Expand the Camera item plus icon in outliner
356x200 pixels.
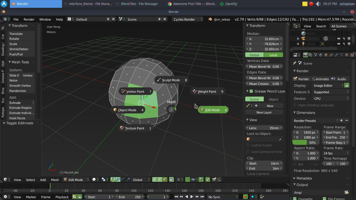point(298,39)
